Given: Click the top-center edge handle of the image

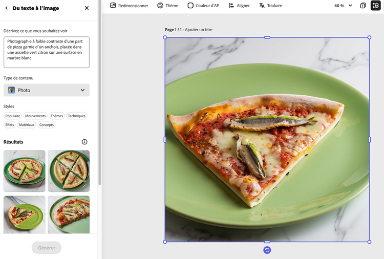Looking at the screenshot, I should click(x=267, y=37).
